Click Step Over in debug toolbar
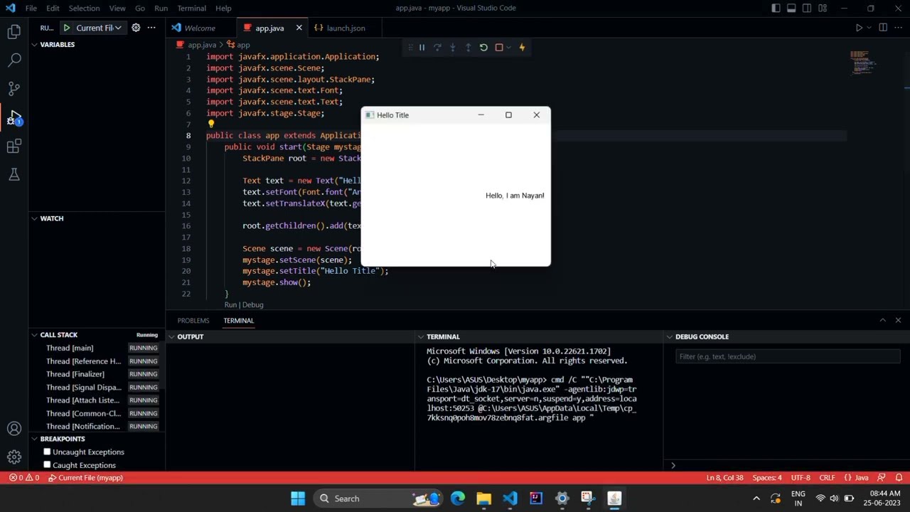Viewport: 910px width, 512px height. 437,48
